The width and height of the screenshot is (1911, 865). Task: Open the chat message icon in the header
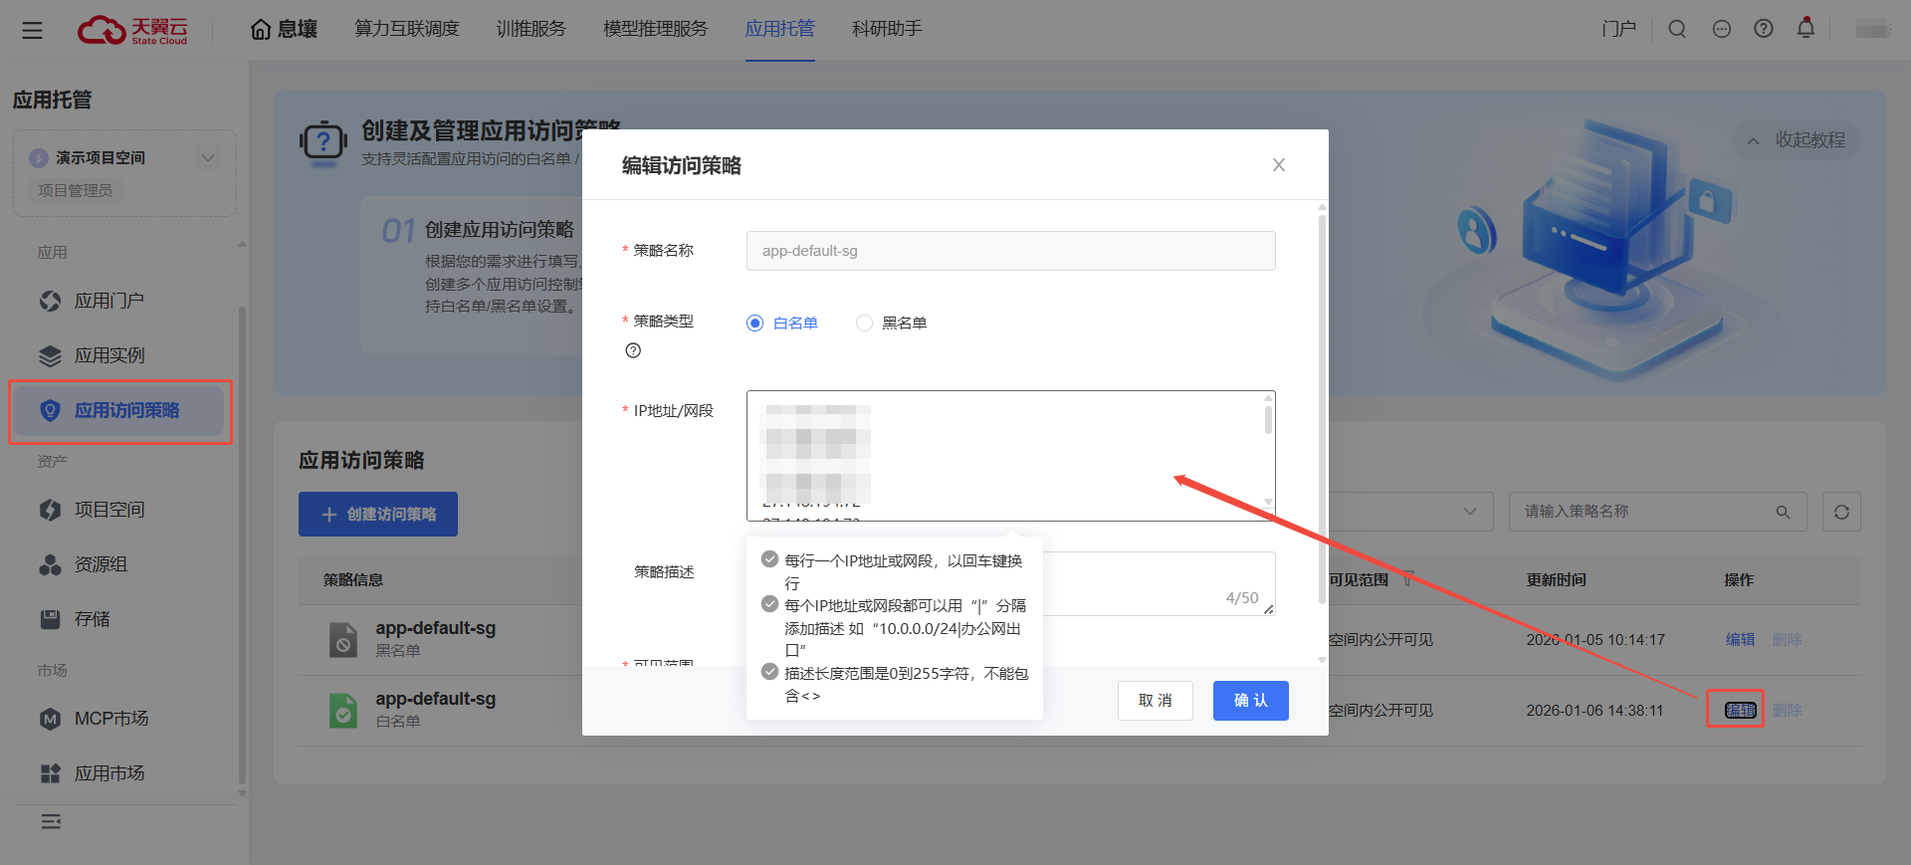point(1721,29)
